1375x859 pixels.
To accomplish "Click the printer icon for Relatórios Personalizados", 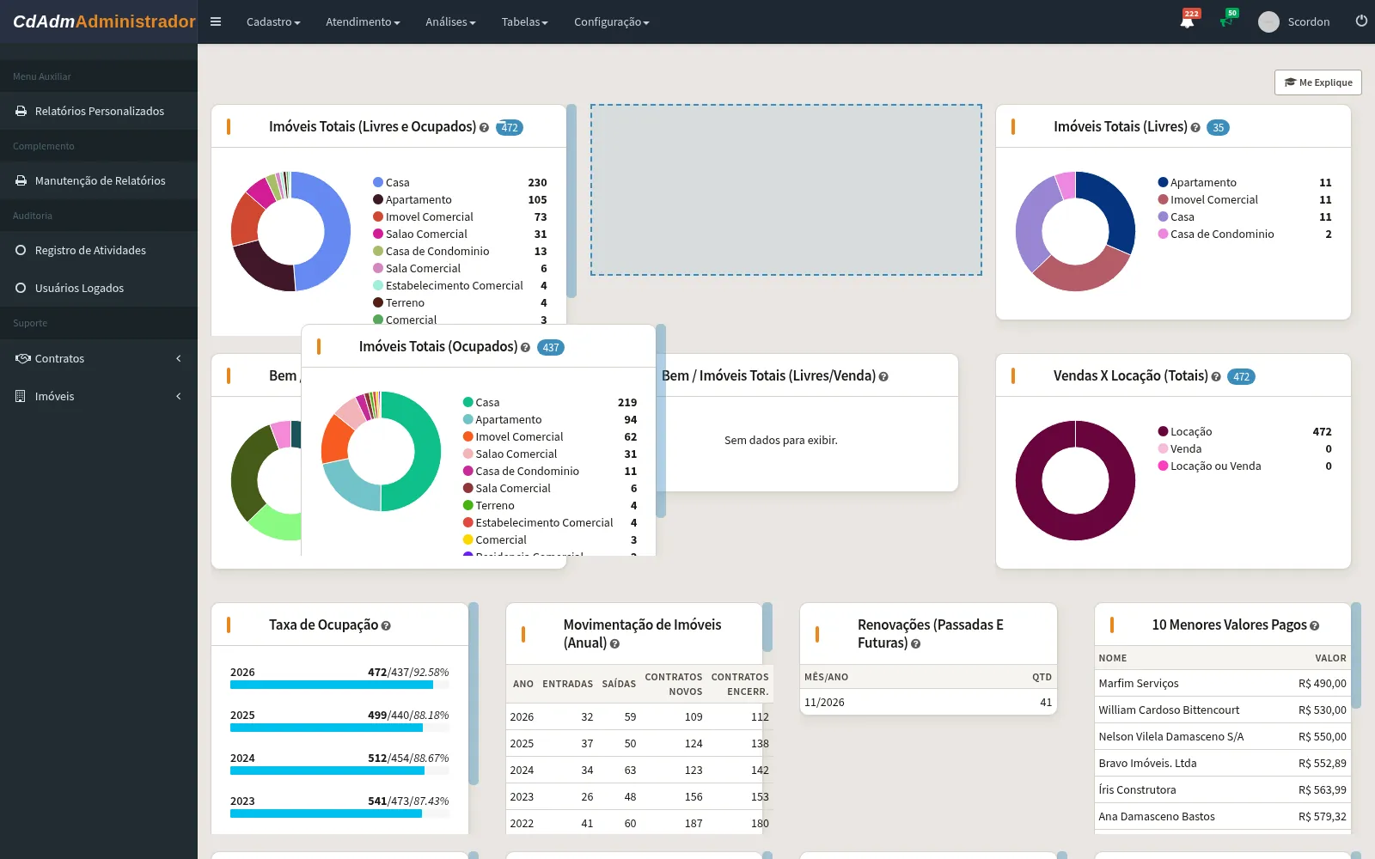I will [x=21, y=111].
